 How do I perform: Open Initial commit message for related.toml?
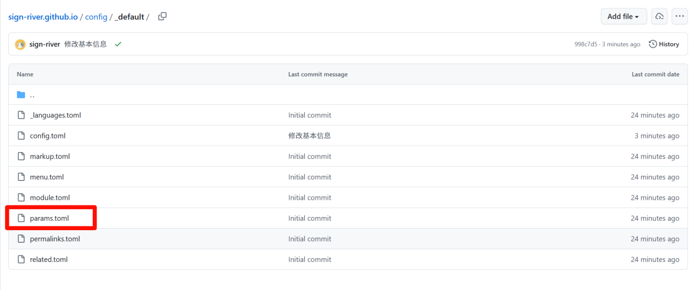[x=310, y=259]
